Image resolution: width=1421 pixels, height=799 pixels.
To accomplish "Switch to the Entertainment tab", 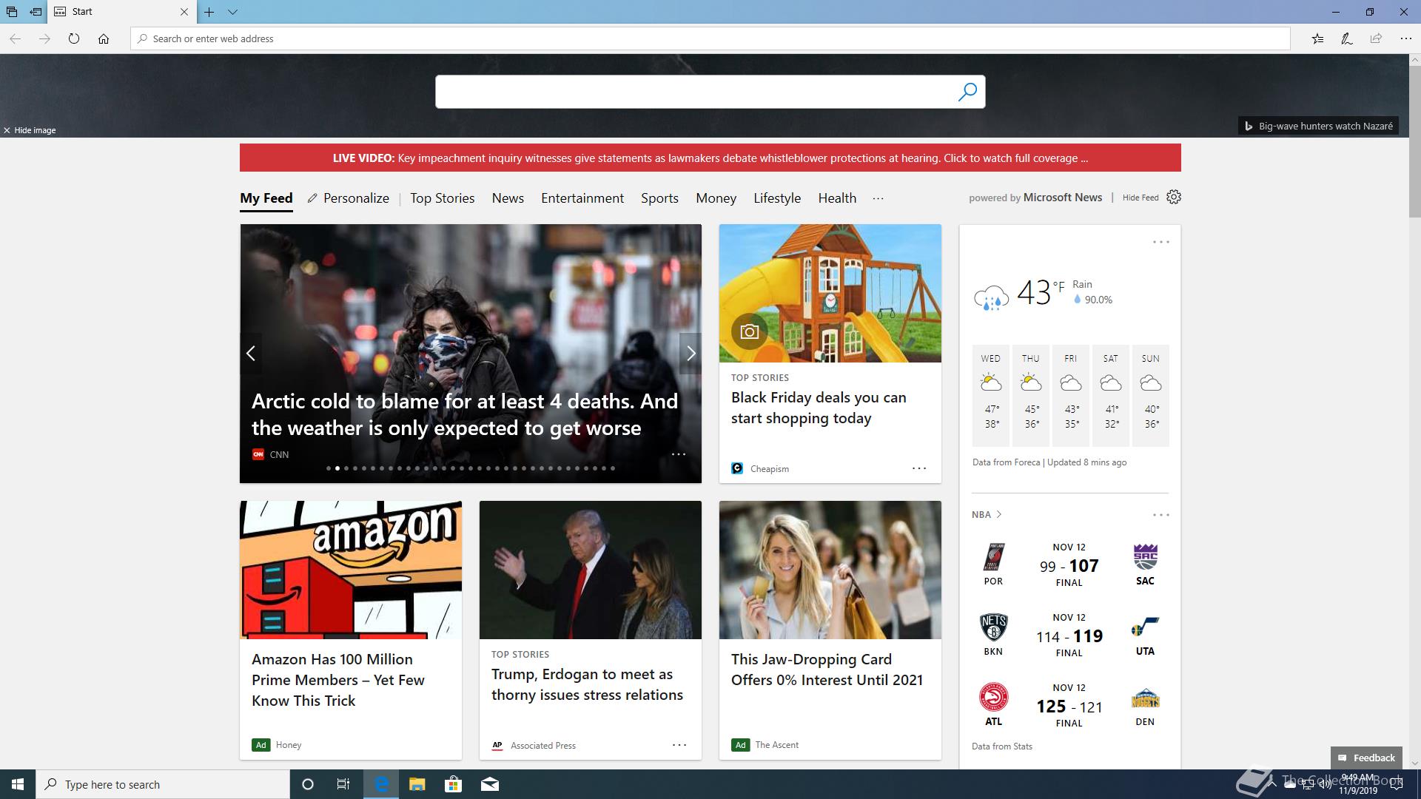I will tap(582, 198).
